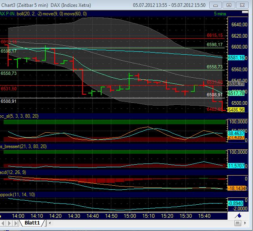Screen dimensions: 253x231
Task: Click the orange -18,1434 MACD value tag
Action: point(236,188)
